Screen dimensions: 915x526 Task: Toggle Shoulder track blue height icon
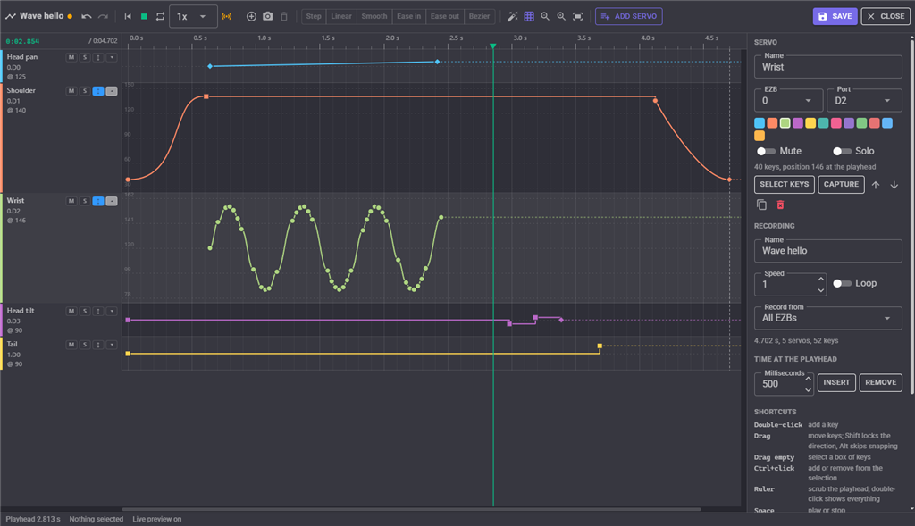point(98,91)
